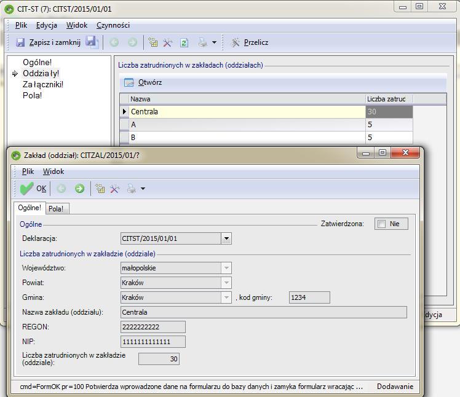Expand the Gmina dropdown

[226, 297]
